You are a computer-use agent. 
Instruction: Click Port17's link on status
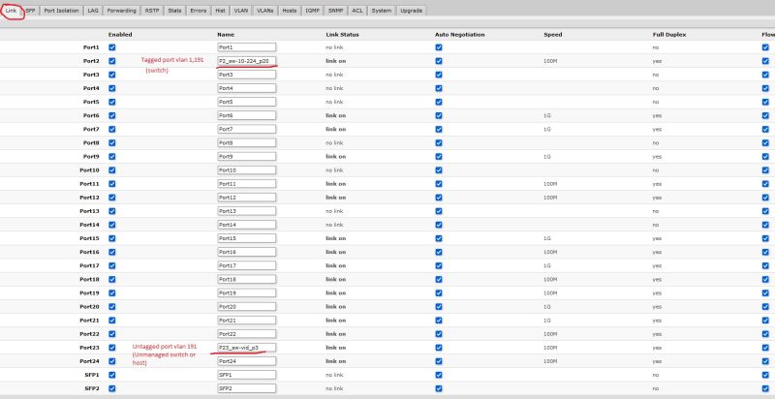click(335, 265)
